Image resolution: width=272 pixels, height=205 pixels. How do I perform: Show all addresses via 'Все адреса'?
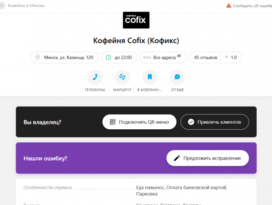[x=163, y=57]
